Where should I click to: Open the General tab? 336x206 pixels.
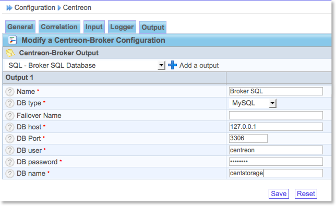20,27
